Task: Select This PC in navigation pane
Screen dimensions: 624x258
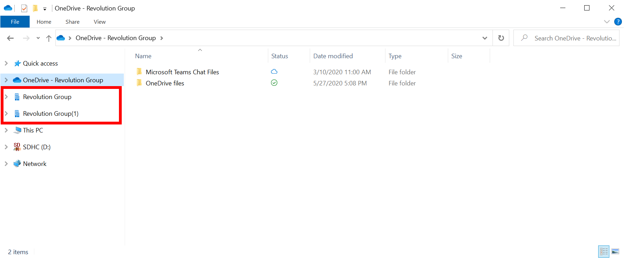Action: 33,130
